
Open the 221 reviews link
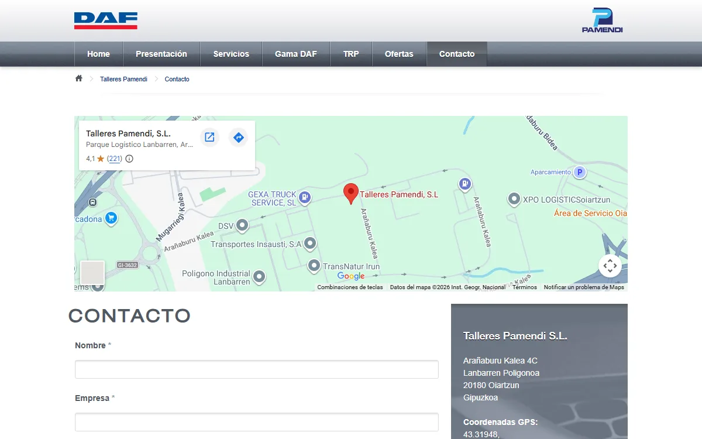click(x=115, y=159)
